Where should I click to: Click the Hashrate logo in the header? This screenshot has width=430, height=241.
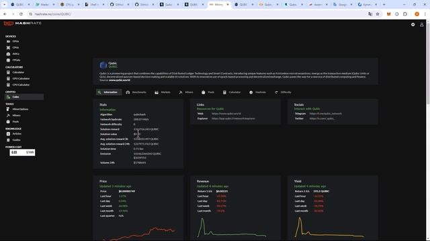coord(22,23)
